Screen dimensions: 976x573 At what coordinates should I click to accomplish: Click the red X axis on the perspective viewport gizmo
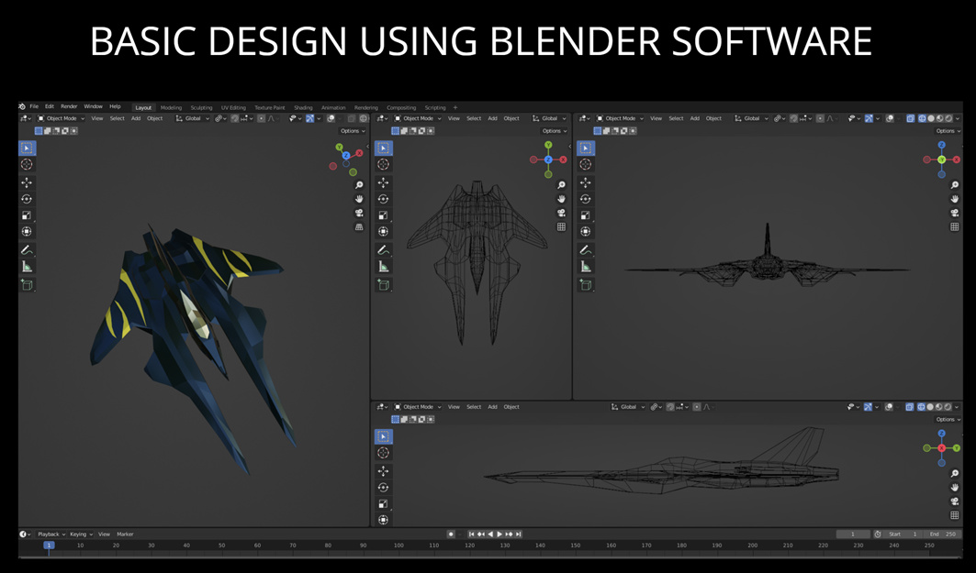pyautogui.click(x=359, y=153)
